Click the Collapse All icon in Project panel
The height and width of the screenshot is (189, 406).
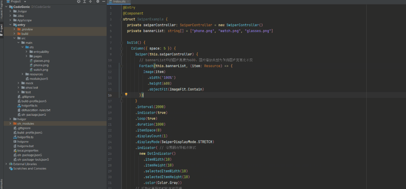coord(91,2)
